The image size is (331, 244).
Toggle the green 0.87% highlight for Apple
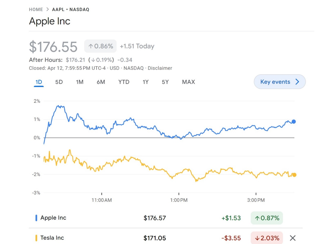tap(267, 218)
